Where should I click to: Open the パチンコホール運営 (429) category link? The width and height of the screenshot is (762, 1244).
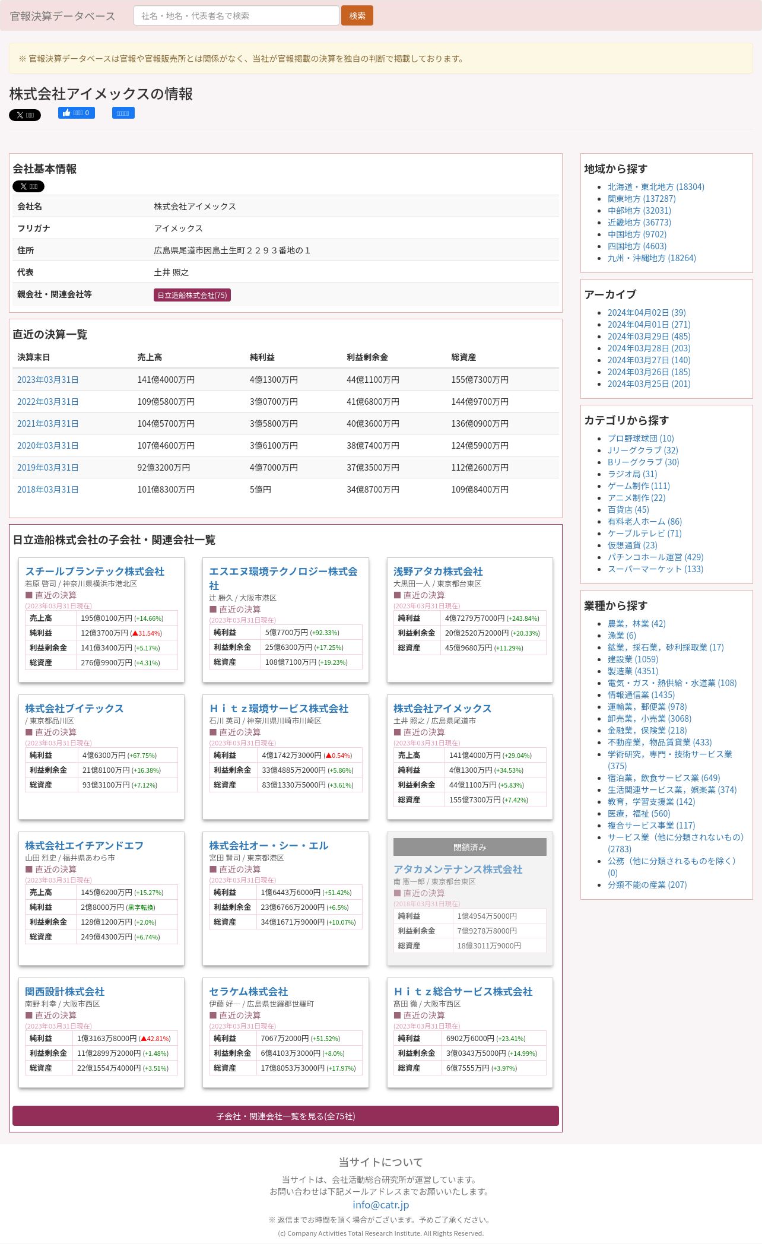point(656,557)
